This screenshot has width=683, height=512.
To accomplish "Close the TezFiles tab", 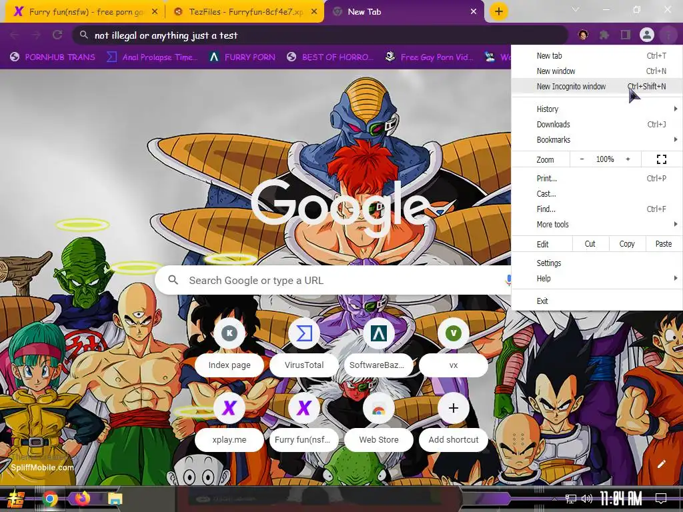I will (314, 12).
